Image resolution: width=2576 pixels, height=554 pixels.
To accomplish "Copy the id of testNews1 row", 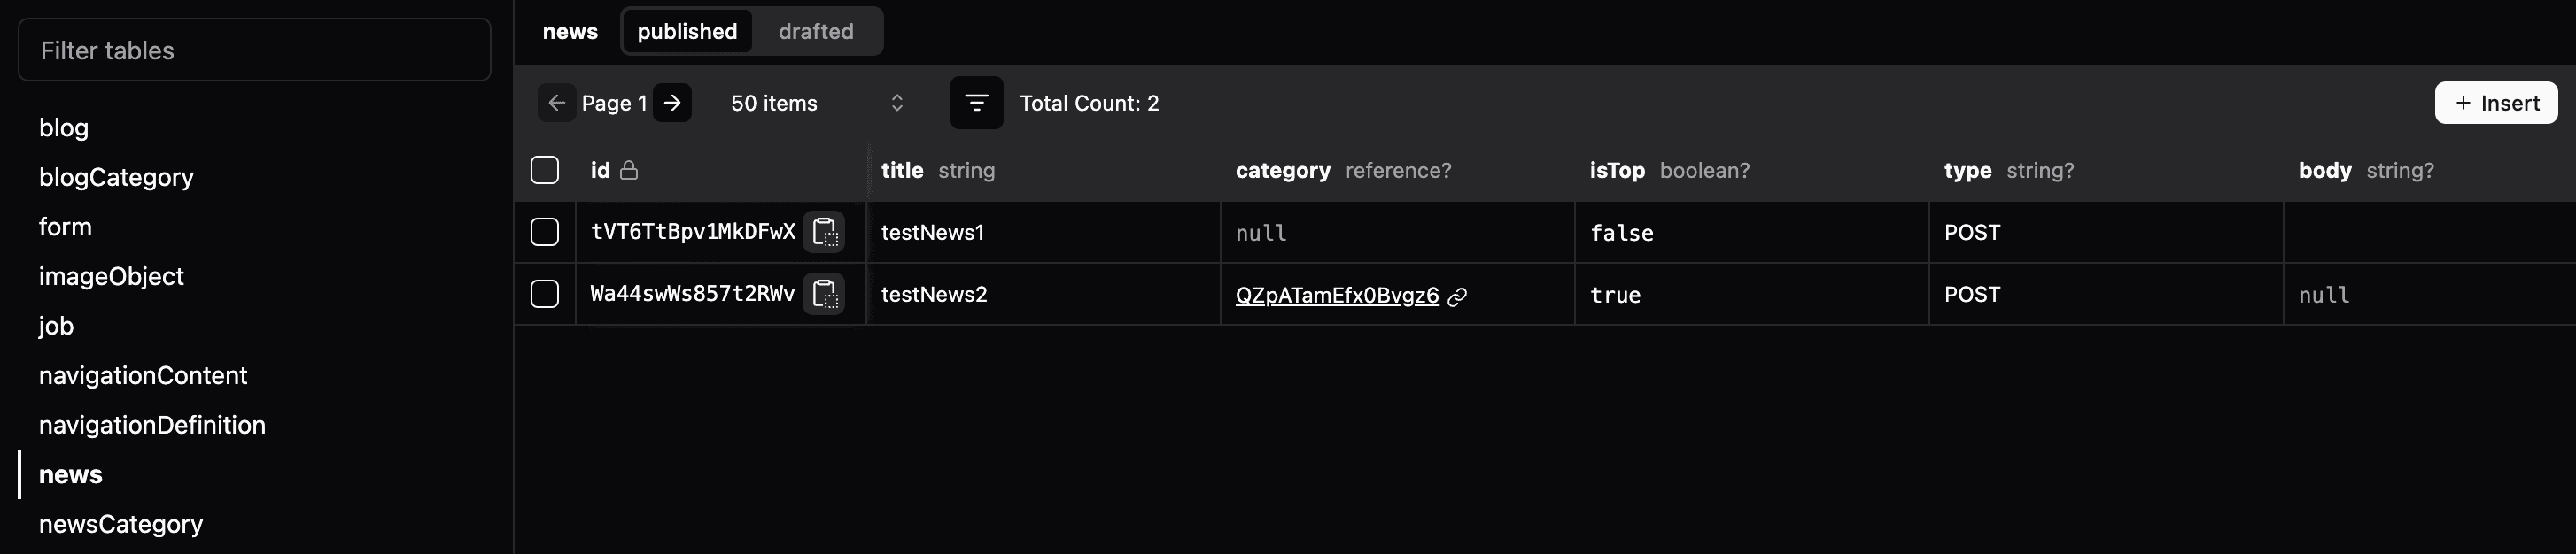I will click(x=824, y=233).
